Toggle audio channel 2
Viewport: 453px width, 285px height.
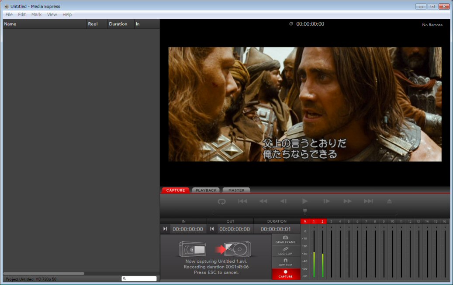coord(322,221)
